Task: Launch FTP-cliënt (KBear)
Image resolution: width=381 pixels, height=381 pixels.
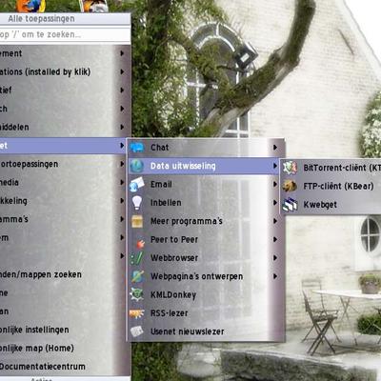Action: pyautogui.click(x=331, y=186)
